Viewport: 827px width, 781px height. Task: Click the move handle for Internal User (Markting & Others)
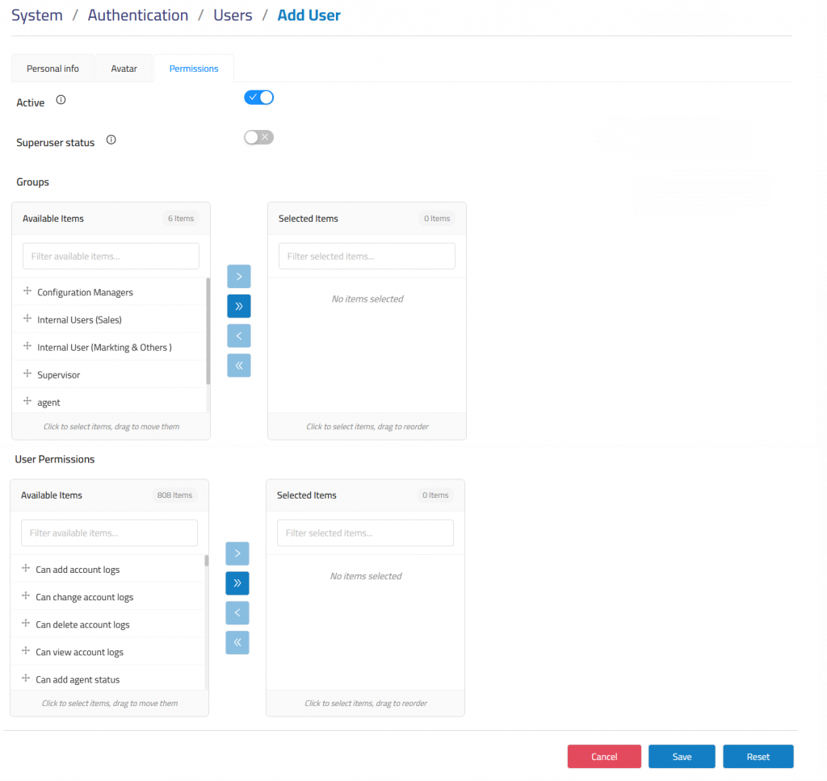tap(27, 345)
